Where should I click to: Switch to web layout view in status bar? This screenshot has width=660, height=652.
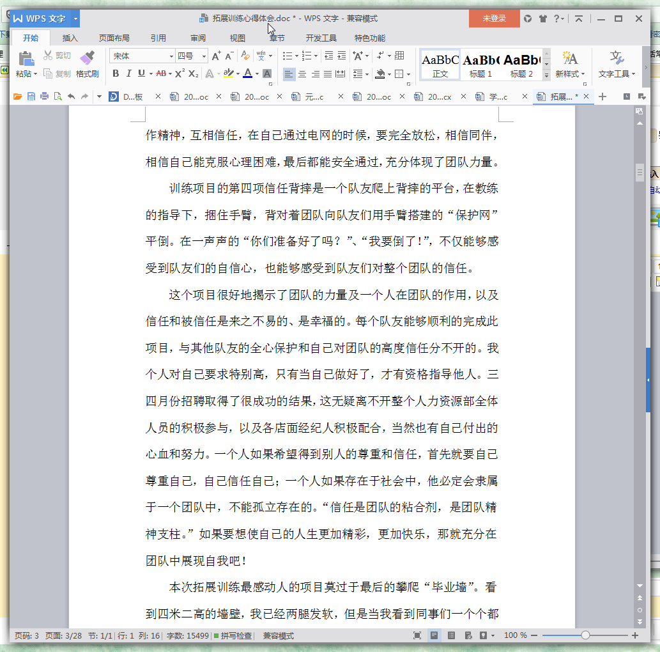pos(468,635)
